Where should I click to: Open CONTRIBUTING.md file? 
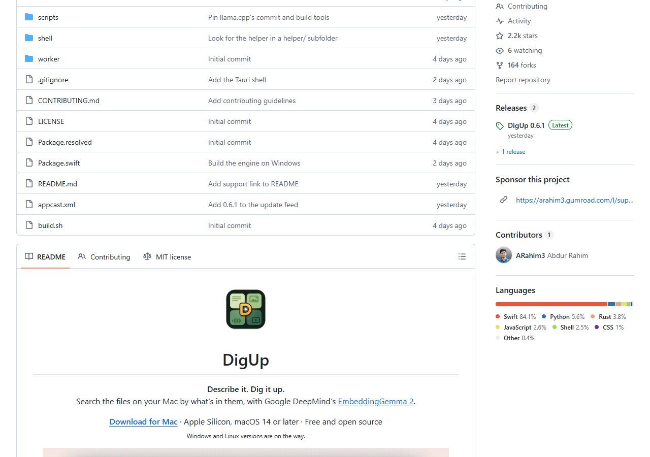point(69,101)
